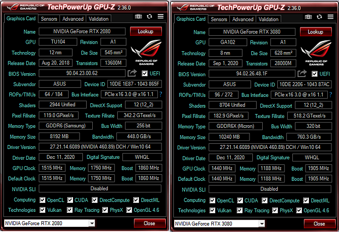
Task: Click the BIOS Version field 94.02.26.48.1F
Action: (x=252, y=74)
